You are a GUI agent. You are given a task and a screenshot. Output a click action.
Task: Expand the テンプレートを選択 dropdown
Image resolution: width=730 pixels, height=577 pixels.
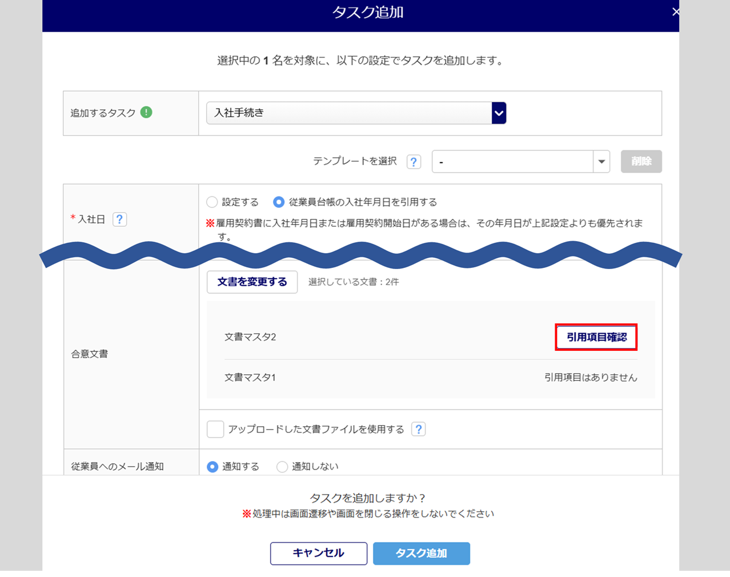(601, 162)
